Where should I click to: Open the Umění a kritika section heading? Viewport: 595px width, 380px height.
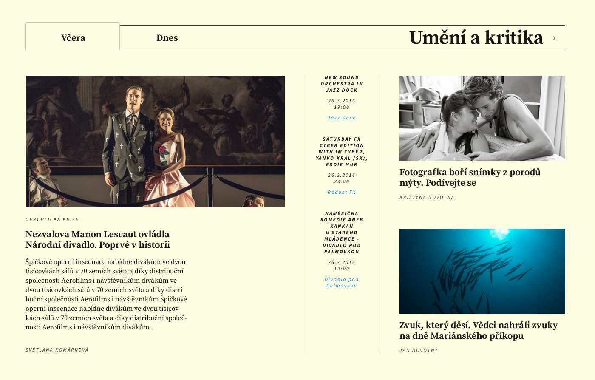pyautogui.click(x=476, y=38)
